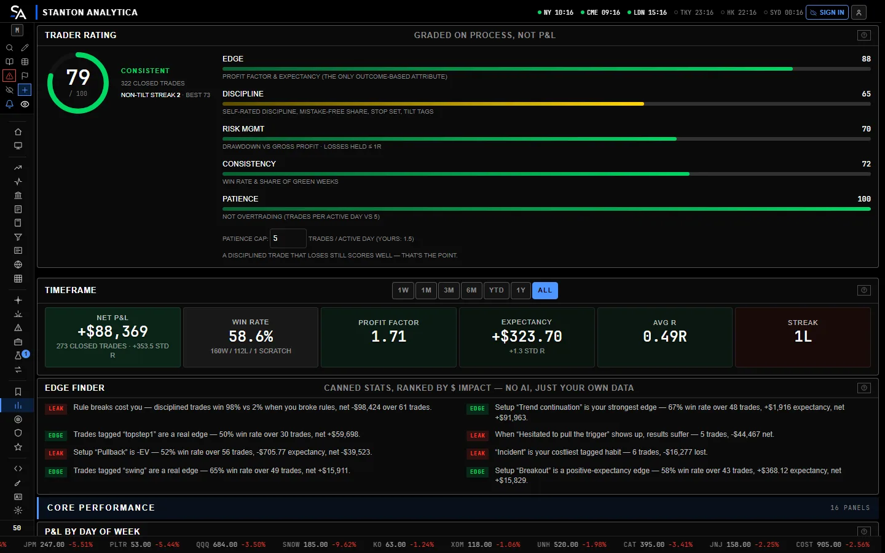
Task: Click the Sign In button
Action: pyautogui.click(x=827, y=12)
